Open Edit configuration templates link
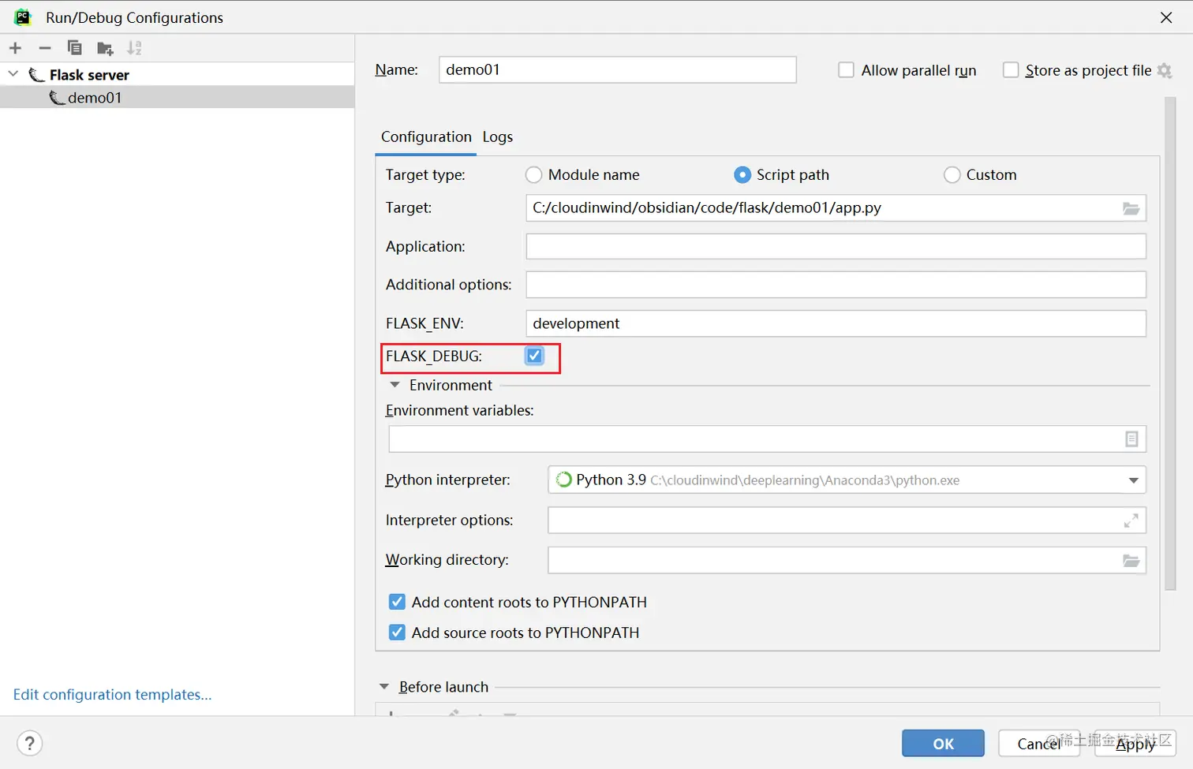Screen dimensions: 1193x769 (112, 694)
